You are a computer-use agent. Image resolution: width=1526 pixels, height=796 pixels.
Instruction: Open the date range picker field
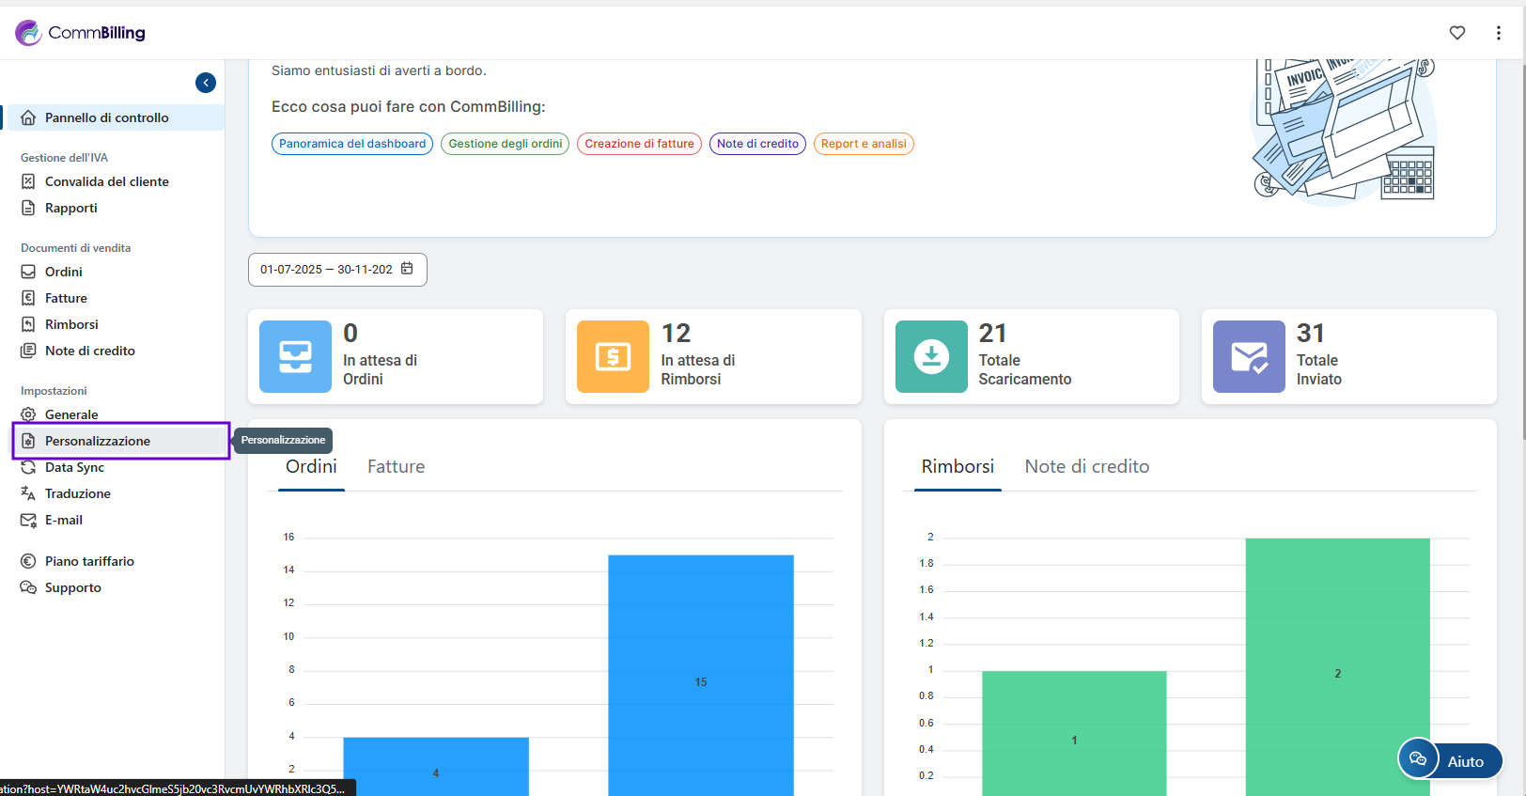[326, 270]
